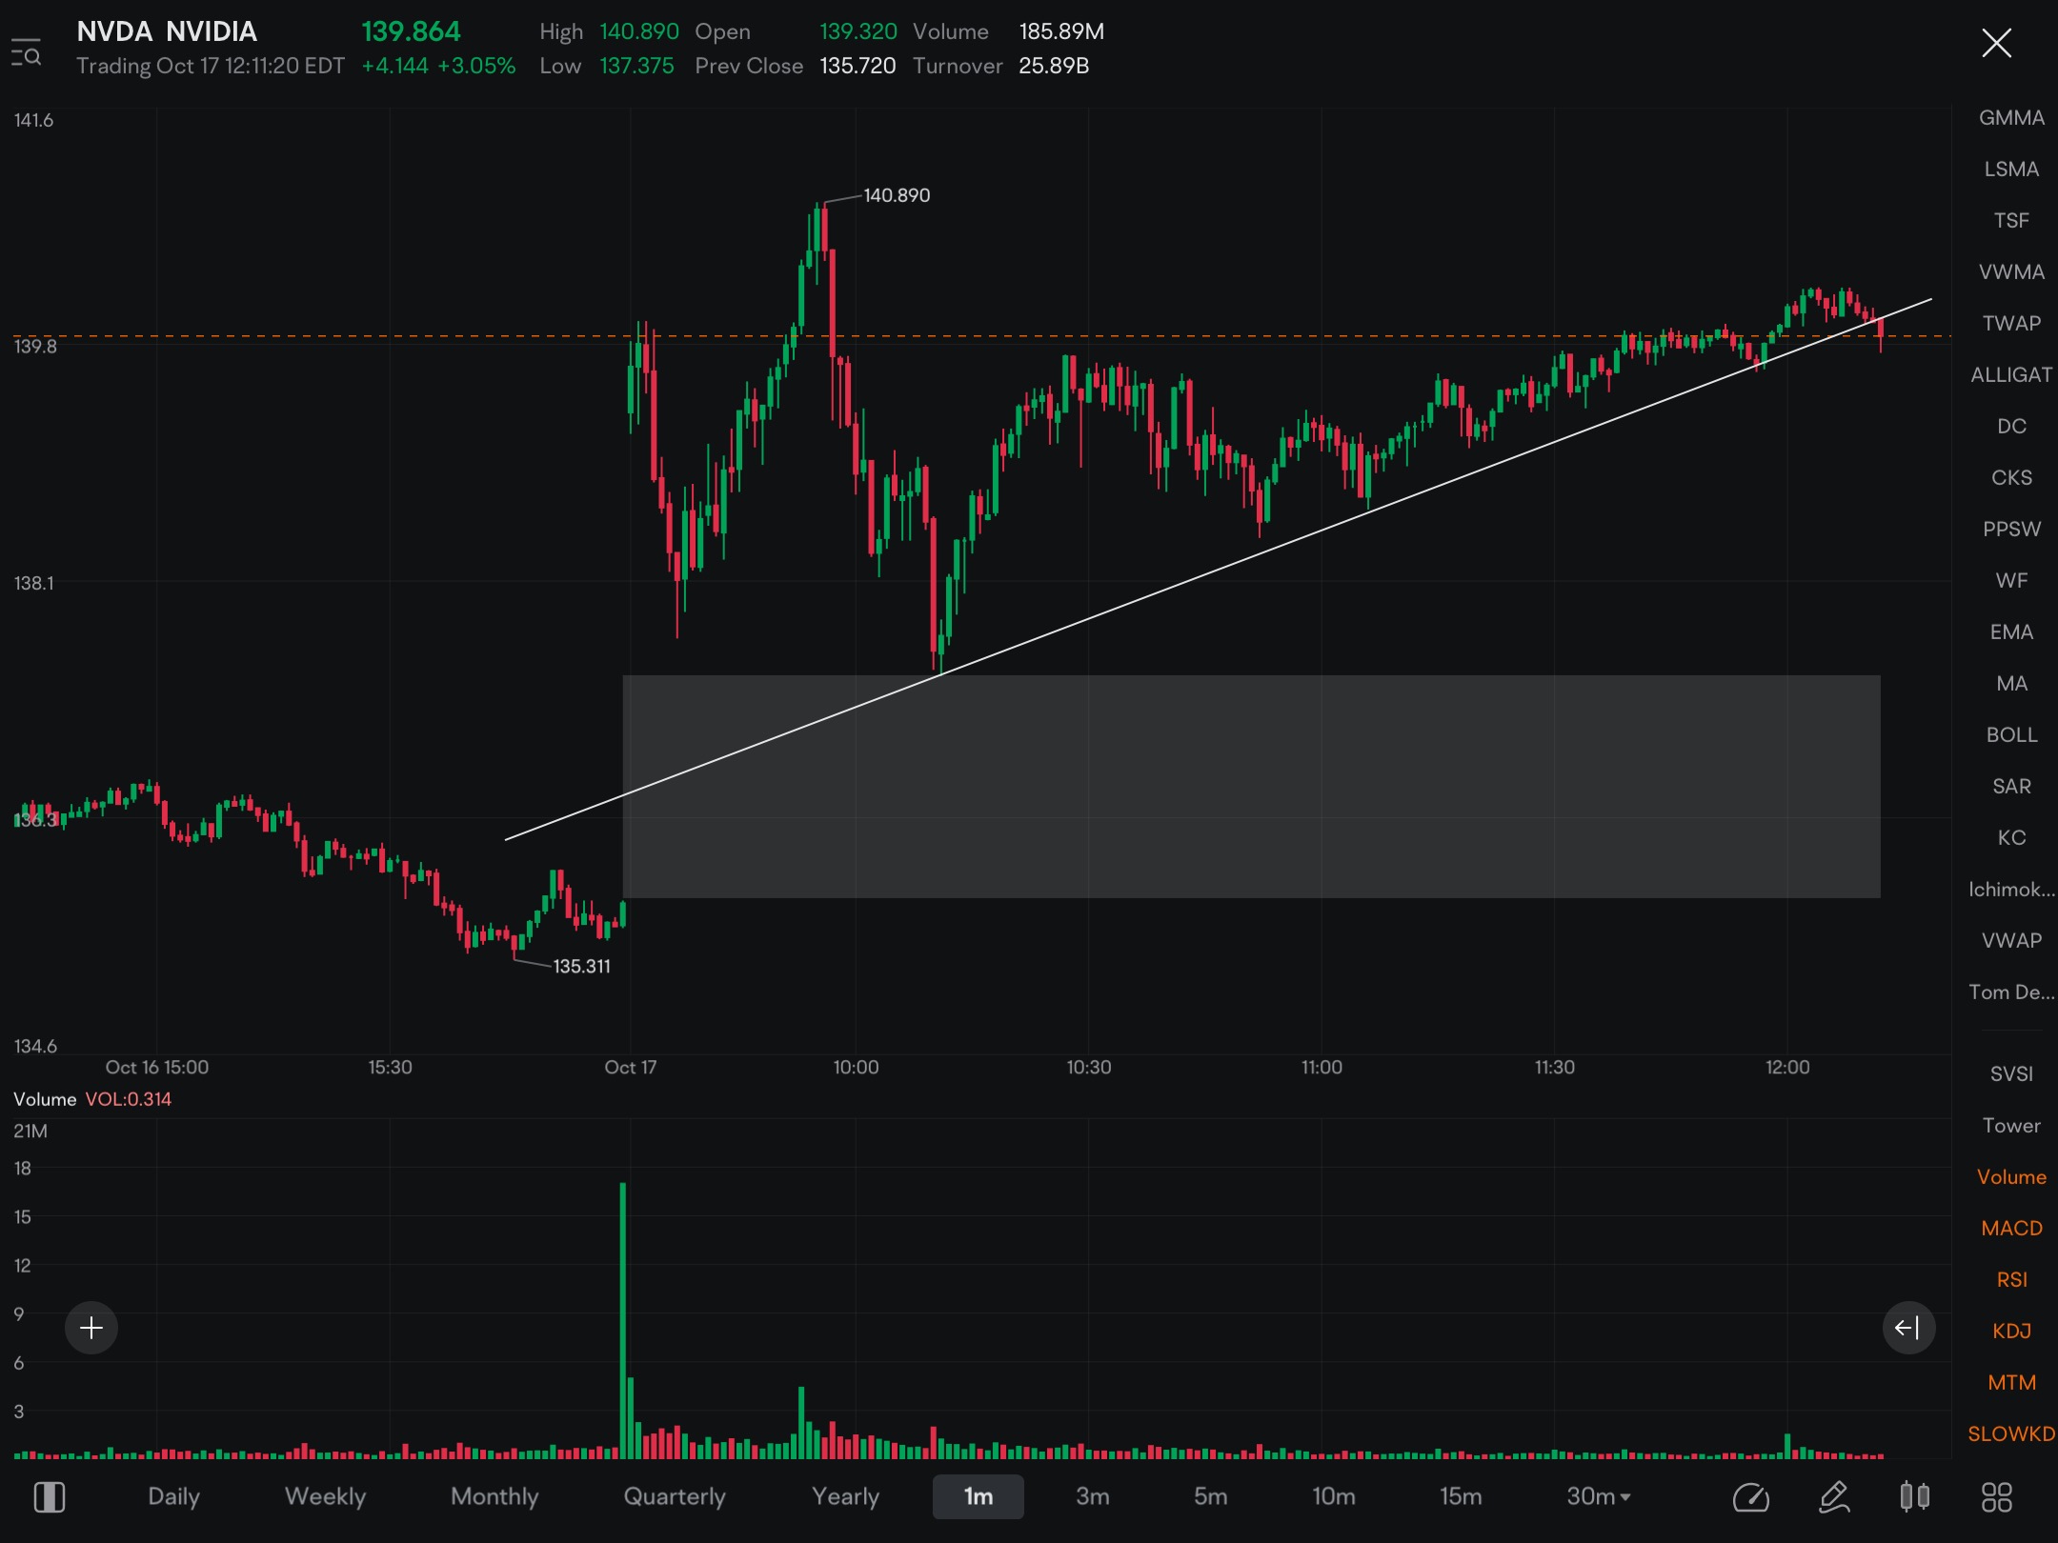Change candlestick chart type icon
Image resolution: width=2058 pixels, height=1543 pixels.
tap(1915, 1497)
